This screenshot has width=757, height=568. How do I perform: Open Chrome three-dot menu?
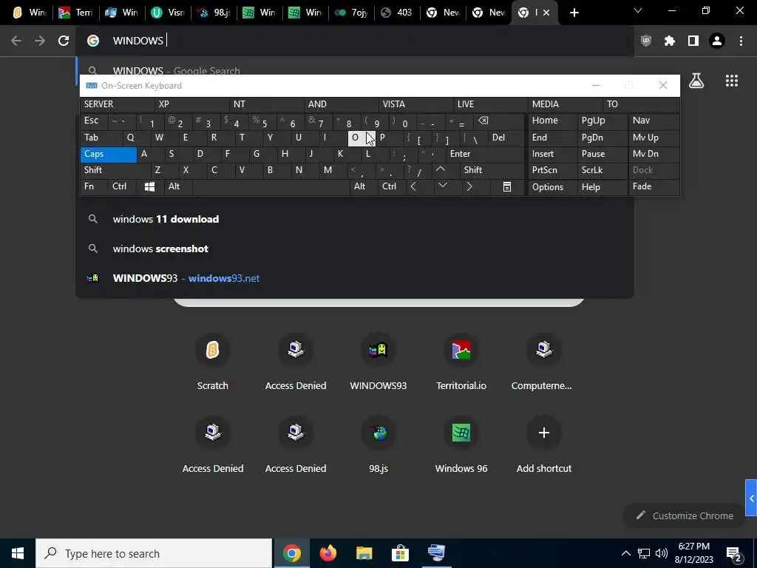click(x=741, y=41)
